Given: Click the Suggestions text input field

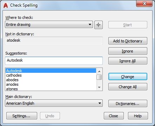Looking at the screenshot, I should coord(54,61).
